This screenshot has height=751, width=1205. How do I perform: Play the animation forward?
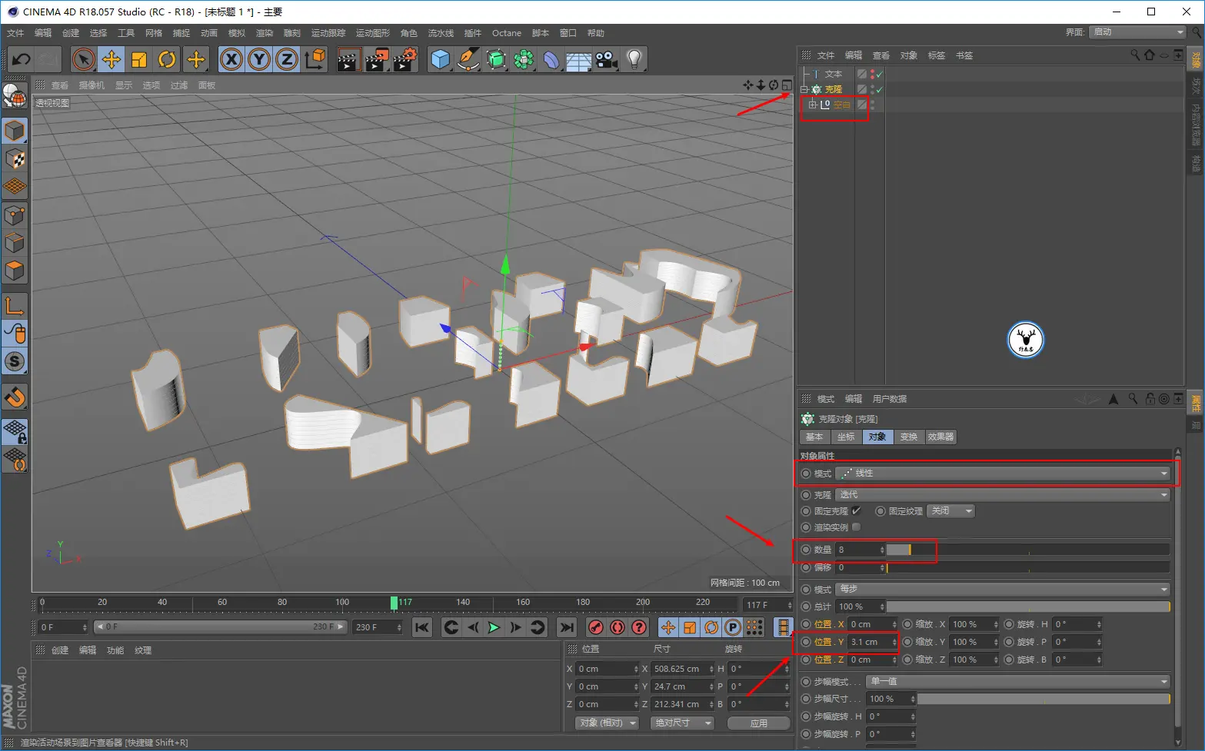(x=494, y=627)
